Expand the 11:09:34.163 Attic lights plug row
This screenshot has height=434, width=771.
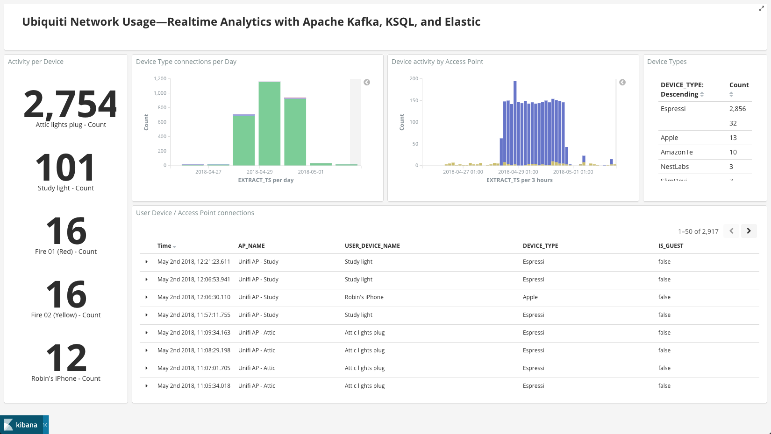146,333
